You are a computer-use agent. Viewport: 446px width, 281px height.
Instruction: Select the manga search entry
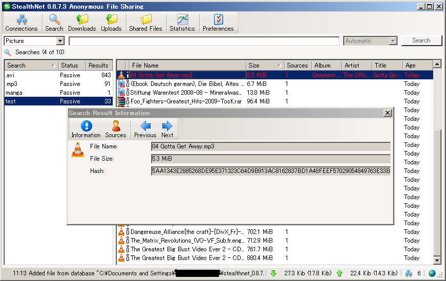coord(58,93)
